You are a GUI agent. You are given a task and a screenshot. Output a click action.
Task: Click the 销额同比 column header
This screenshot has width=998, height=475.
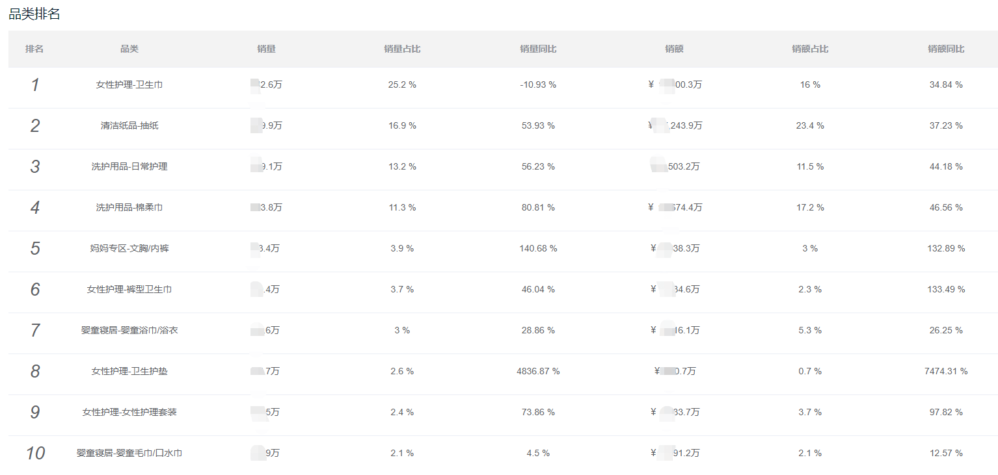[x=946, y=49]
